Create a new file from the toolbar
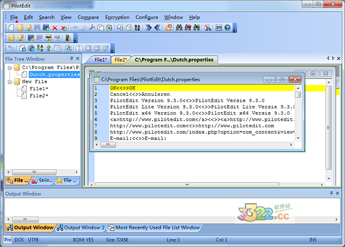This screenshot has width=345, height=247. (x=11, y=28)
